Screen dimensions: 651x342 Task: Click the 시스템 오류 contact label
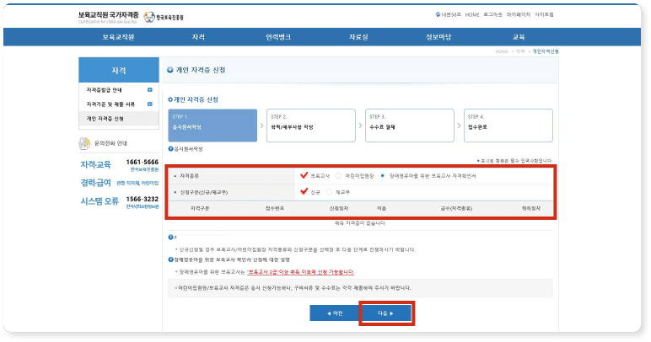tap(100, 201)
